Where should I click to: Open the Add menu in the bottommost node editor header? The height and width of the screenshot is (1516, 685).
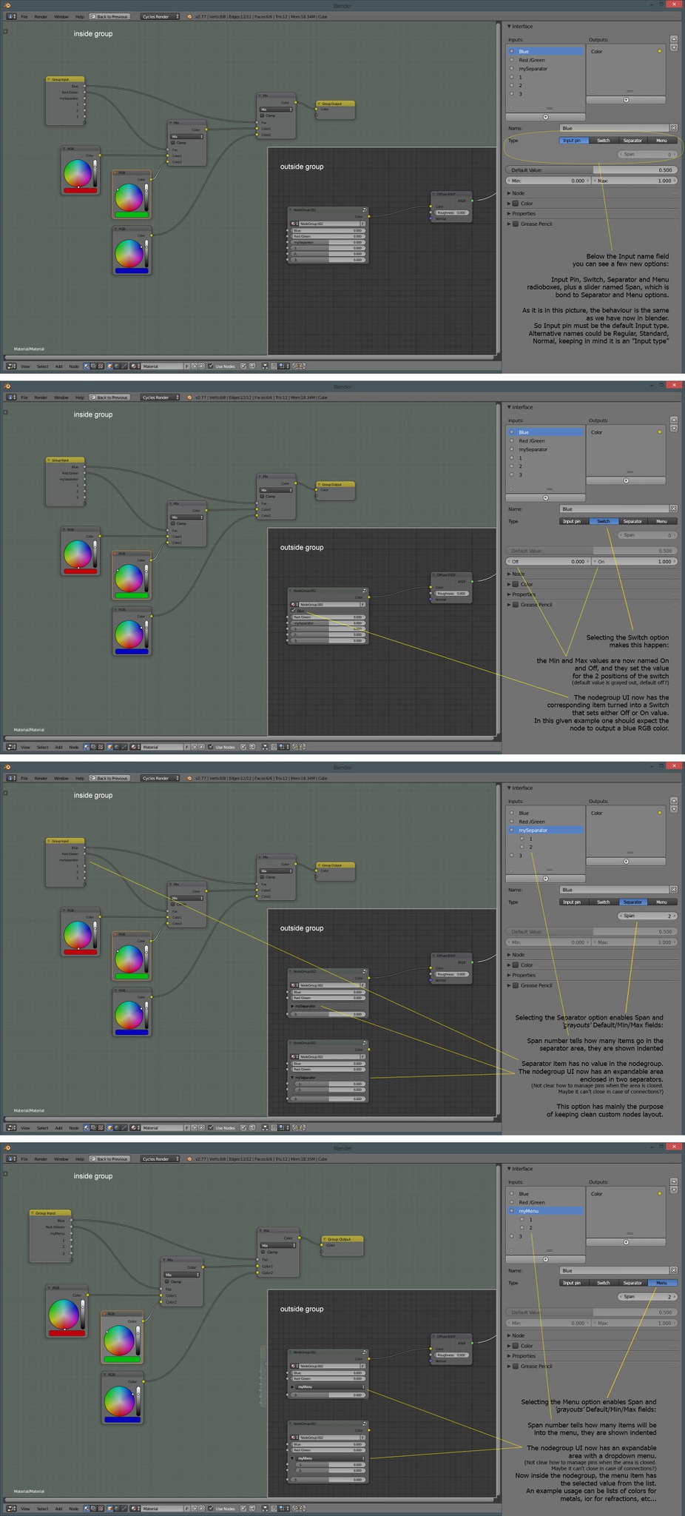58,1508
